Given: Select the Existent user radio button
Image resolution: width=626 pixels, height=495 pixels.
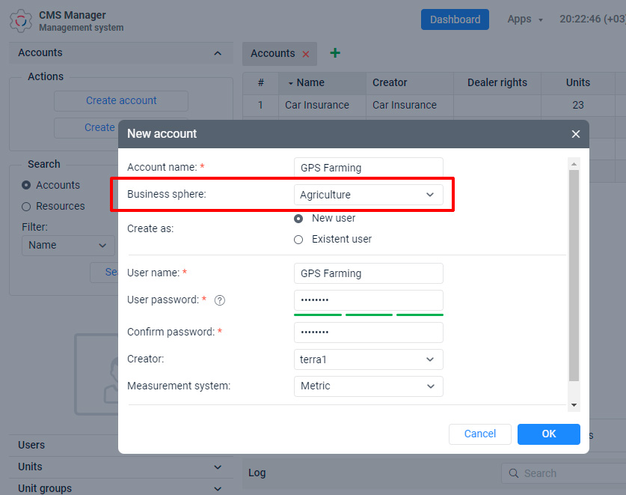Looking at the screenshot, I should click(298, 240).
